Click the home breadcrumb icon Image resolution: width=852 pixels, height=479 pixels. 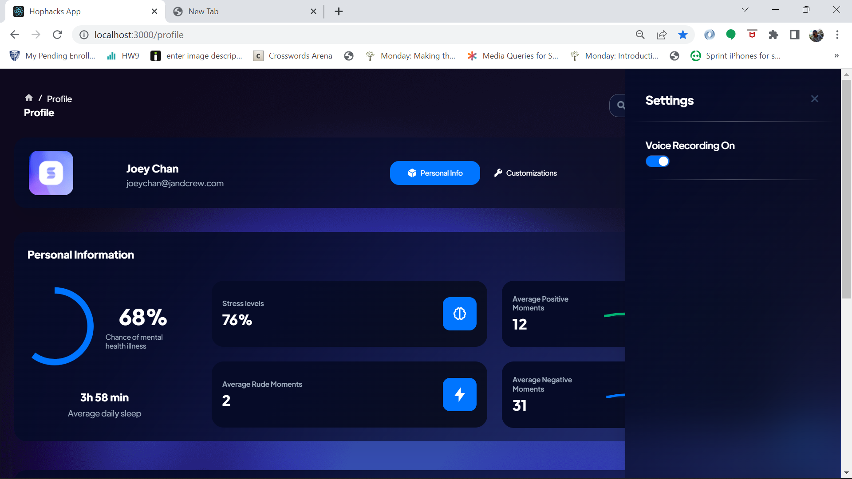tap(29, 98)
